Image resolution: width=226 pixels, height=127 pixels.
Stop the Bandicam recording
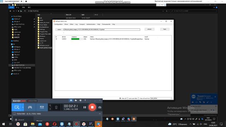pyautogui.click(x=92, y=107)
